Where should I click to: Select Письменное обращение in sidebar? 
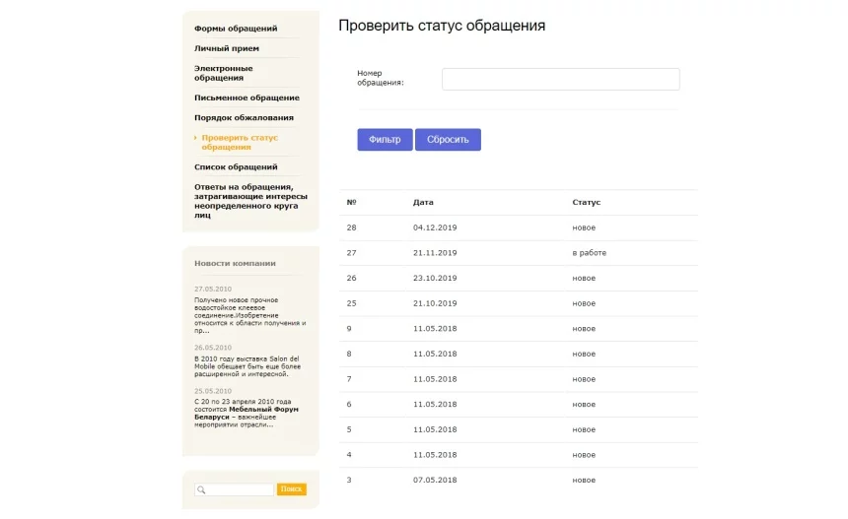click(x=247, y=97)
